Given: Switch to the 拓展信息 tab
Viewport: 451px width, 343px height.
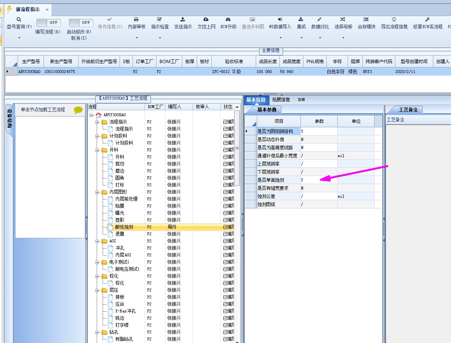Looking at the screenshot, I should point(281,100).
